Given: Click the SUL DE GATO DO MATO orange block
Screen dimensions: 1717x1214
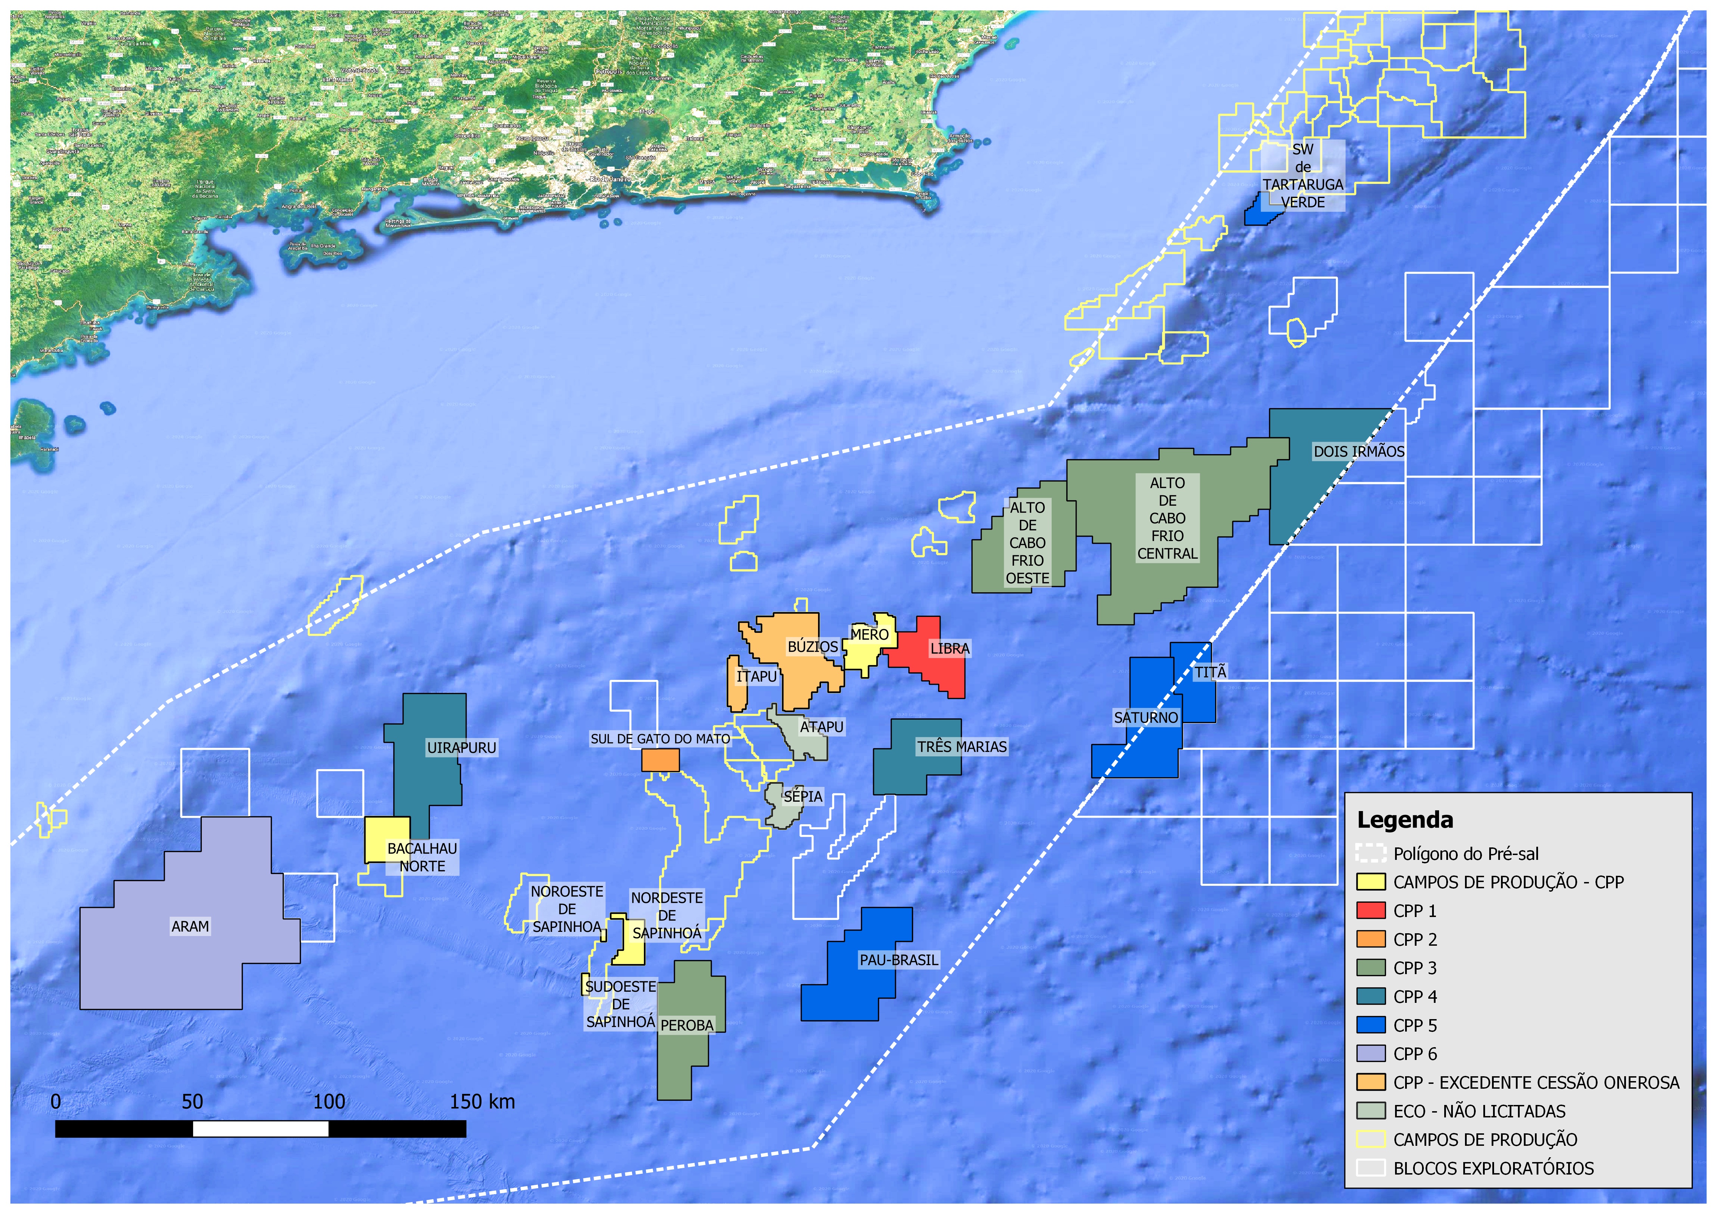Looking at the screenshot, I should pyautogui.click(x=660, y=760).
